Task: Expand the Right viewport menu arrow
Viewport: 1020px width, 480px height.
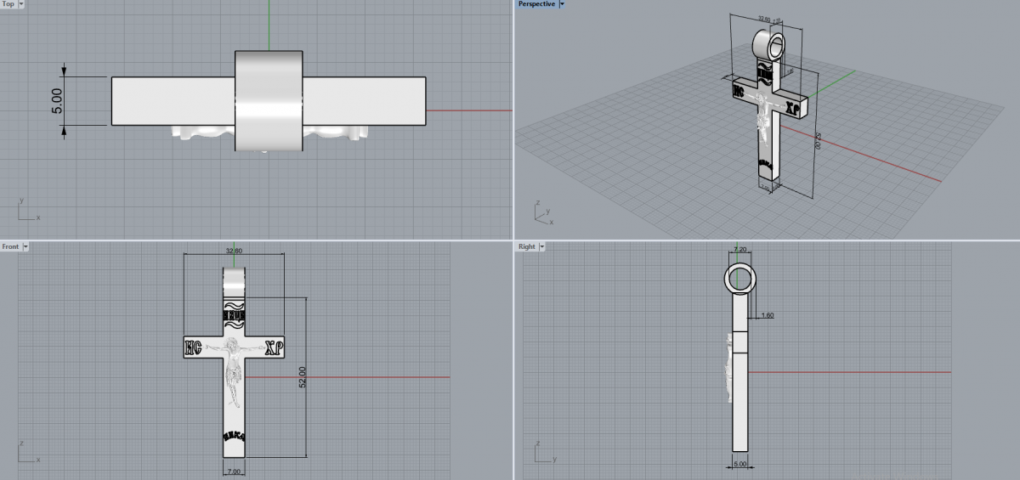Action: pos(542,246)
